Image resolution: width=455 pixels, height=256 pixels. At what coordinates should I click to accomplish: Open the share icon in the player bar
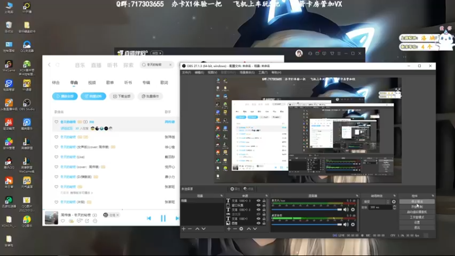pos(87,221)
